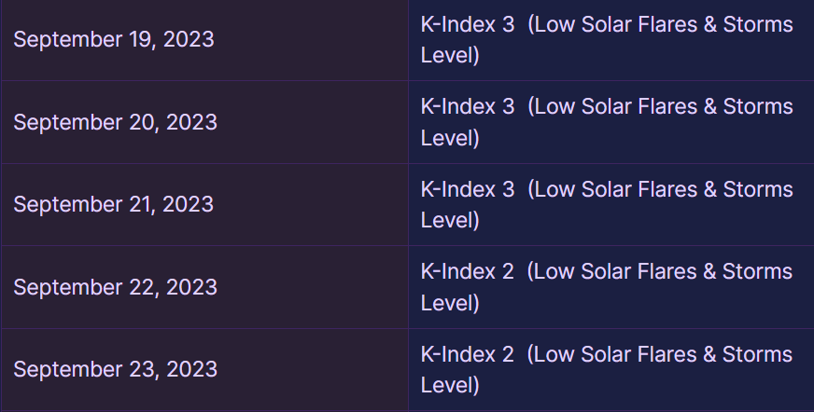The width and height of the screenshot is (814, 412).
Task: Click the September 21, 2023 date cell
Action: coord(113,204)
